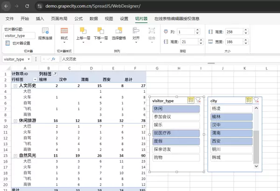280x191 pixels.
Task: Select 铜川 in city slicer
Action: (231, 150)
